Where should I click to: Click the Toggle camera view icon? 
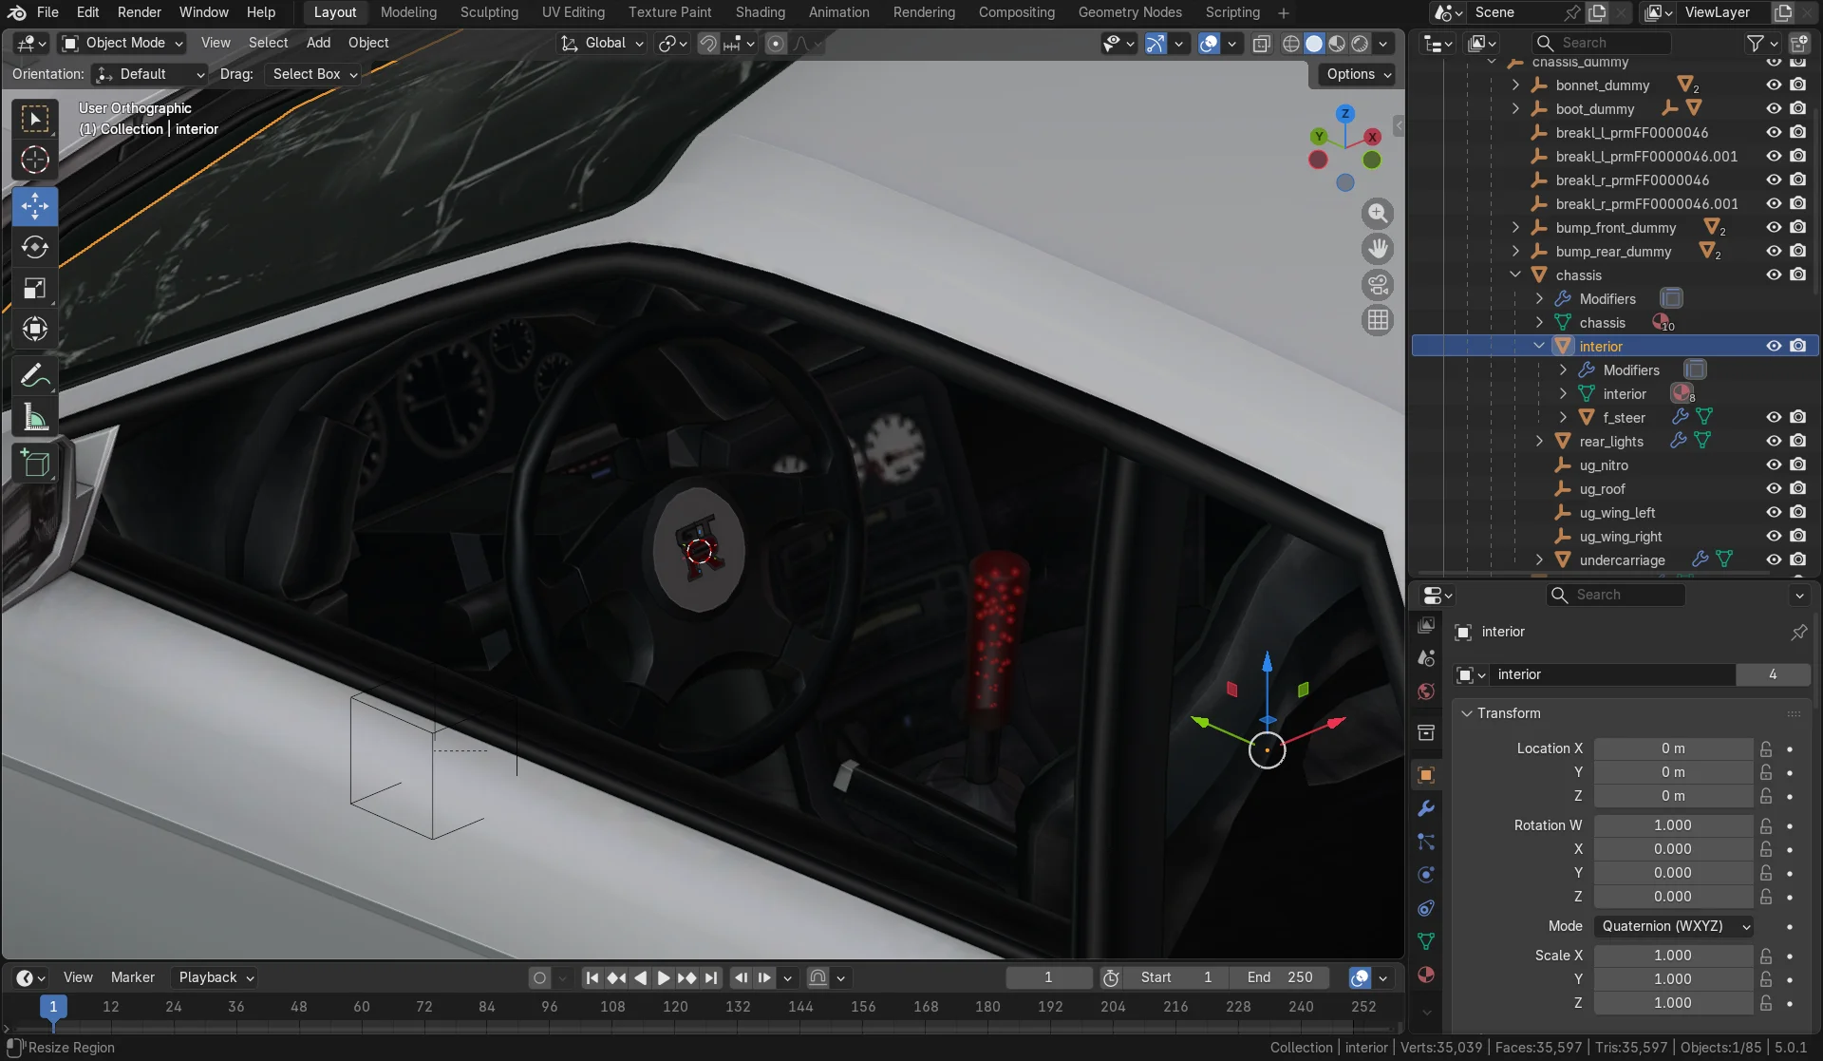1378,284
